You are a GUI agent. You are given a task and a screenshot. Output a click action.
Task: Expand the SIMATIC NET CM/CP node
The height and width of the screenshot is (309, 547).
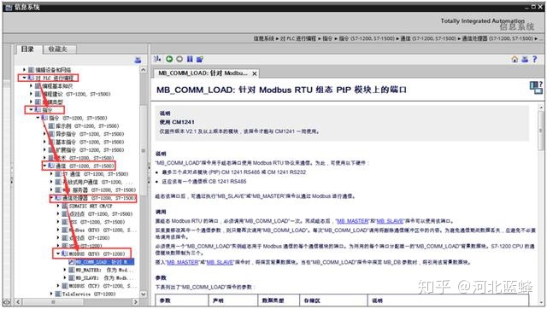58,206
